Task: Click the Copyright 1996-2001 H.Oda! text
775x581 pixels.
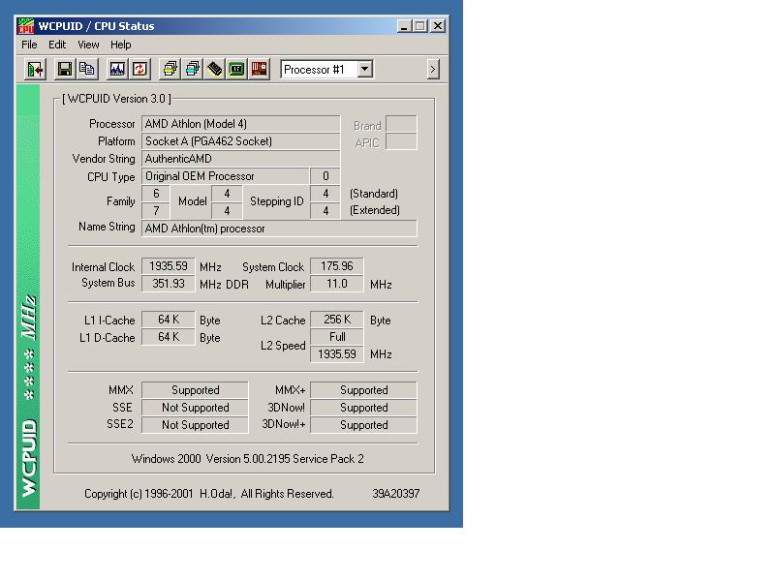Action: 209,494
